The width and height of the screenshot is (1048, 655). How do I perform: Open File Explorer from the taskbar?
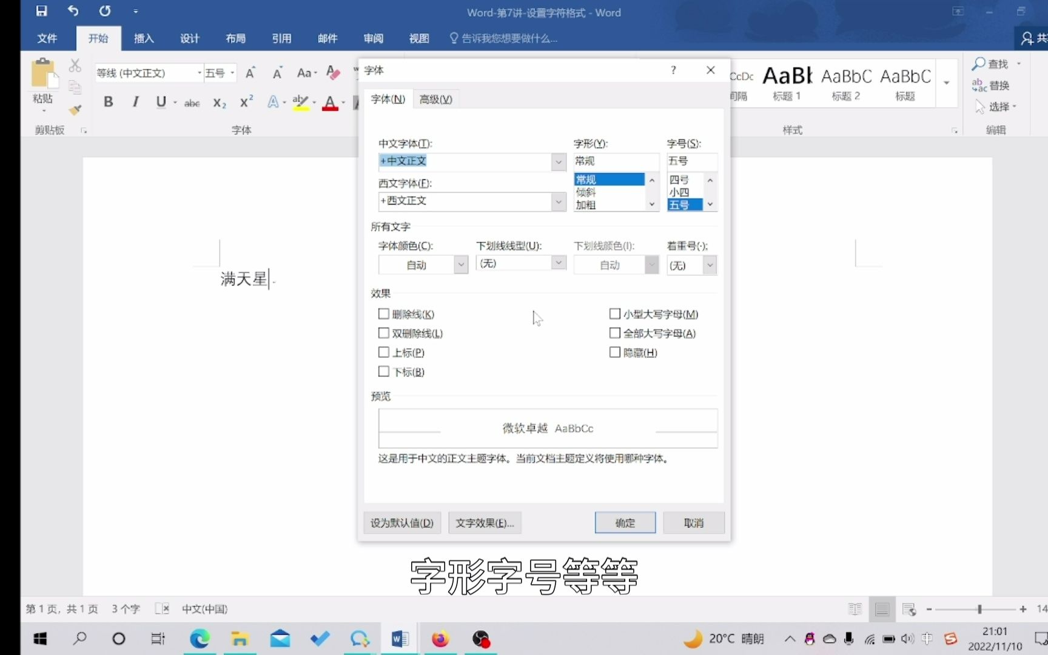(240, 639)
